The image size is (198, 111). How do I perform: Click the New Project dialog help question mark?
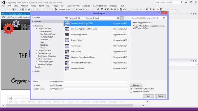pyautogui.click(x=159, y=13)
